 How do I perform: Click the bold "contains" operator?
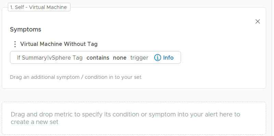[98, 58]
